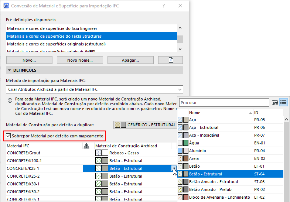The image size is (290, 202).
Task: Select Betão Armado - Prefab in popup
Action: (230, 189)
